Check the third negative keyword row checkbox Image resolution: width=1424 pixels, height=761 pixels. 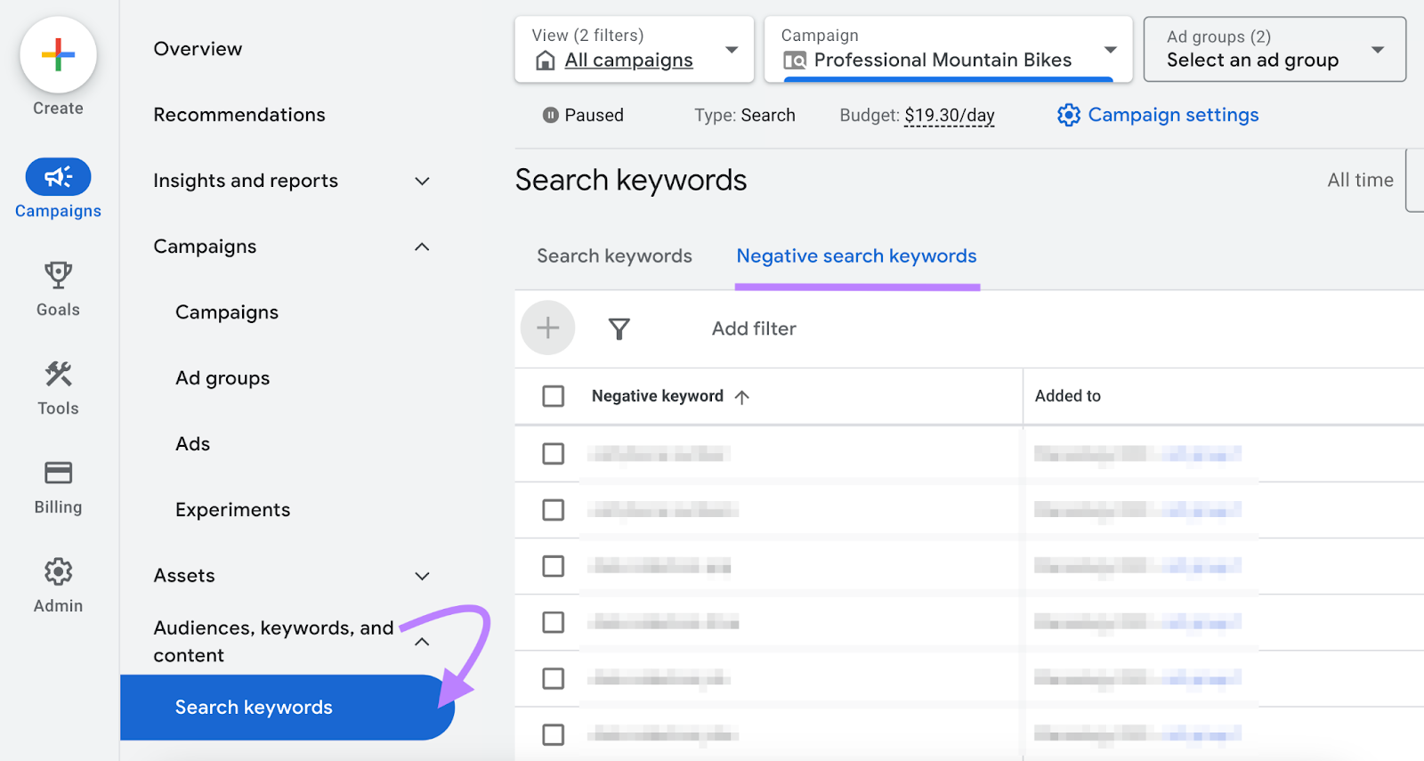click(553, 566)
